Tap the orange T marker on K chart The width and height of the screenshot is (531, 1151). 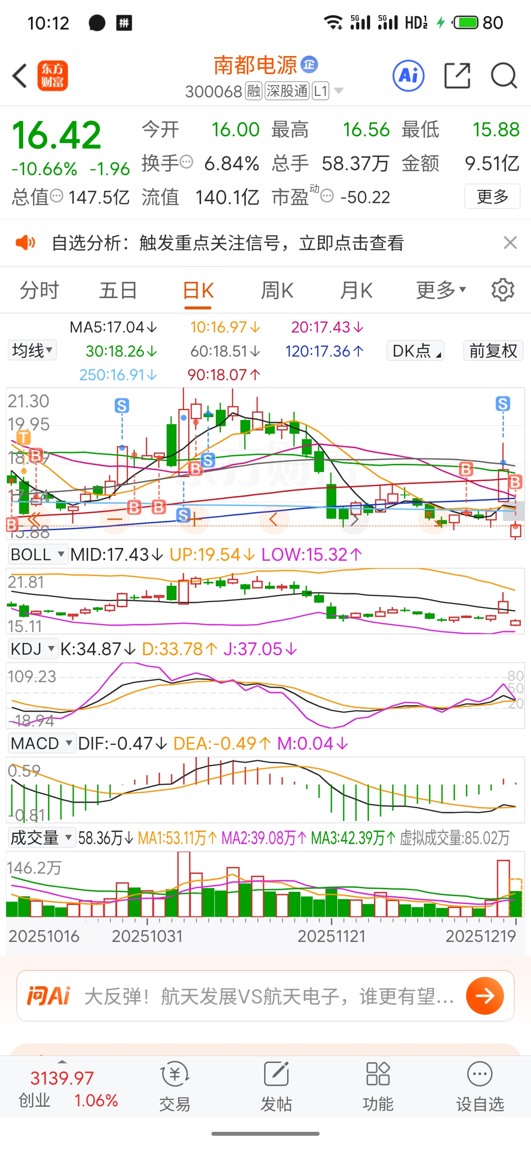point(23,437)
